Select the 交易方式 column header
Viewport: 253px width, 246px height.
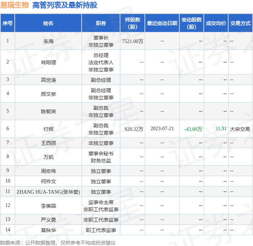tap(240, 23)
